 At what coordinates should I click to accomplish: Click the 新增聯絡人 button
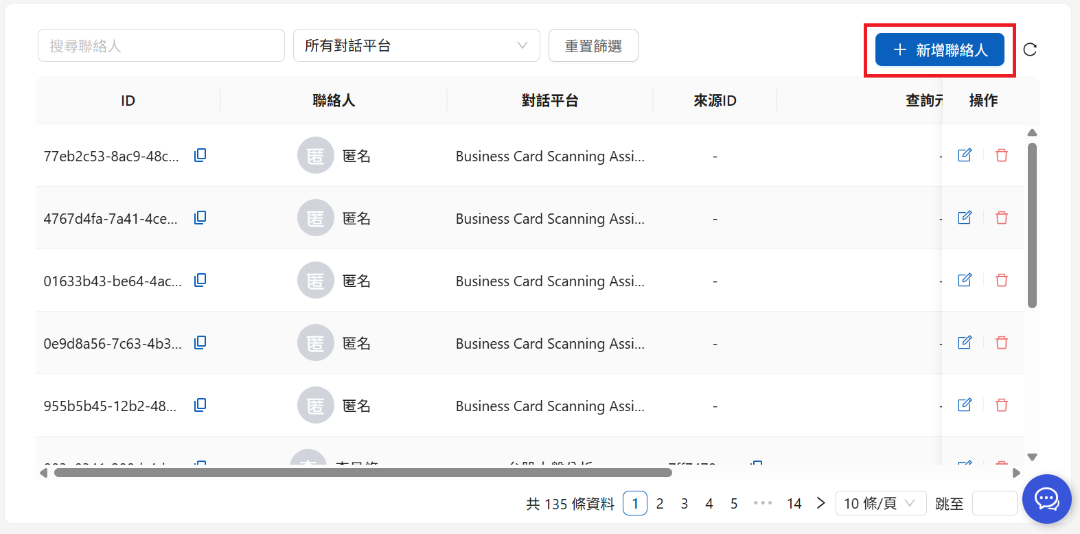[x=939, y=50]
